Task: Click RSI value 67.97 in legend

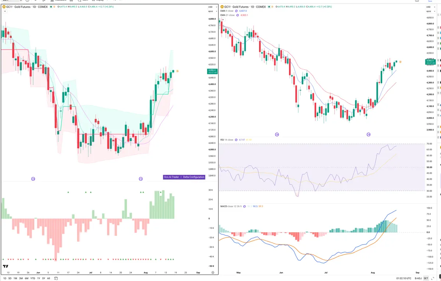Action: [242, 140]
